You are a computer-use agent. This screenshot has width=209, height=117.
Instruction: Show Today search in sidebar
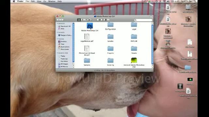coord(62,56)
